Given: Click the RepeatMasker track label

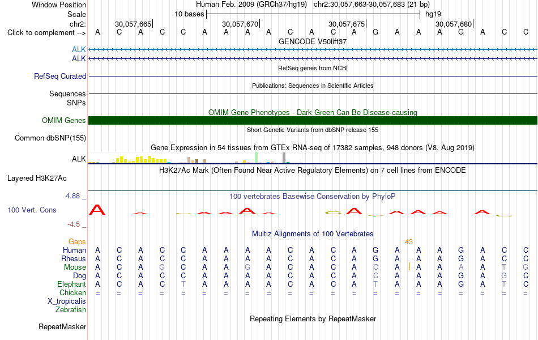Looking at the screenshot, I should tap(62, 326).
